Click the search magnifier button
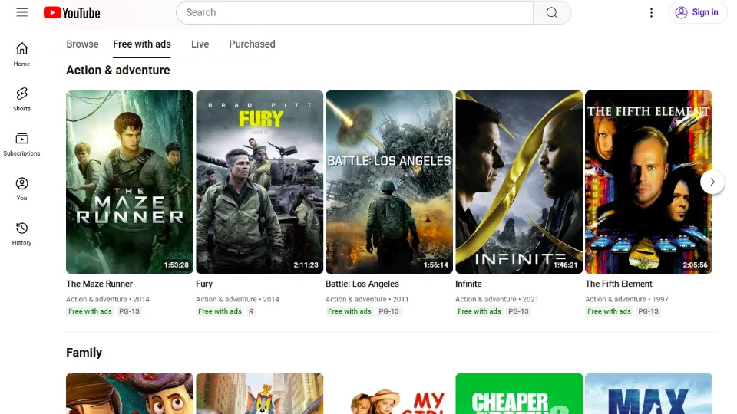Image resolution: width=737 pixels, height=414 pixels. 552,13
